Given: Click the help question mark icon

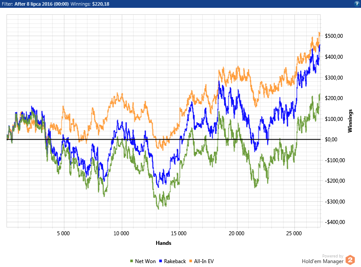Looking at the screenshot, I should [357, 3].
